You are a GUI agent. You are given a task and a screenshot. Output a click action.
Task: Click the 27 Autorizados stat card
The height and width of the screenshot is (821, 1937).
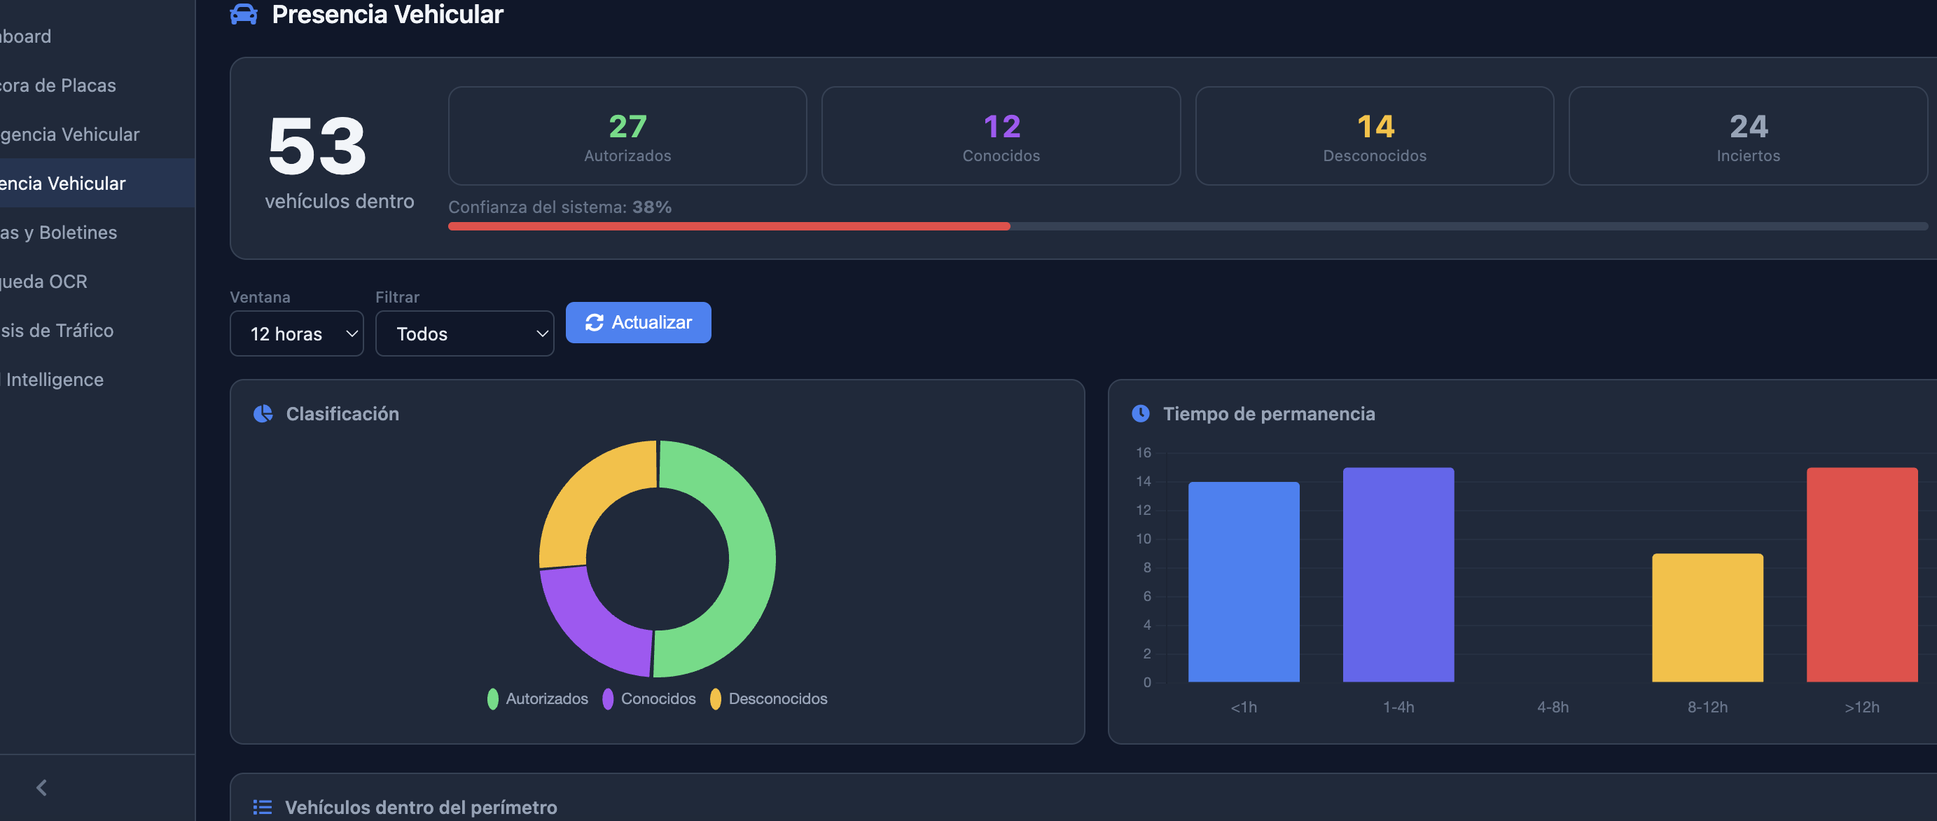627,136
